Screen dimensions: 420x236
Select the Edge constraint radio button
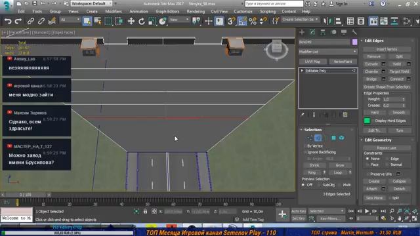[387, 159]
